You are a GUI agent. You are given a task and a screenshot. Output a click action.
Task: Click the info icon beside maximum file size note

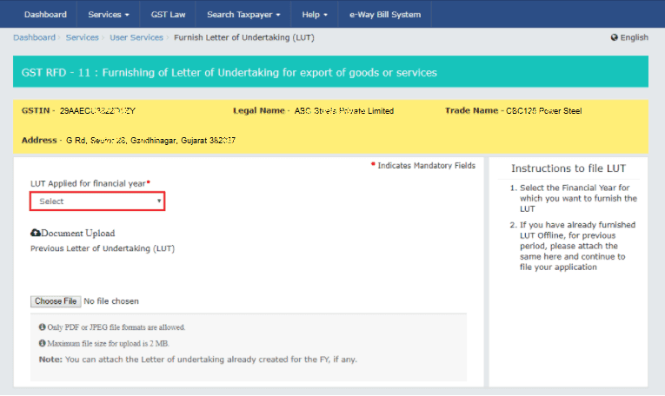(42, 343)
